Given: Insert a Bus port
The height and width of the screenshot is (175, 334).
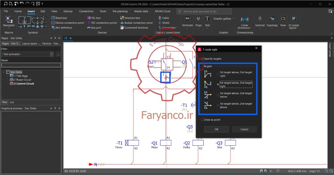Looking at the screenshot, I should [x=94, y=28].
